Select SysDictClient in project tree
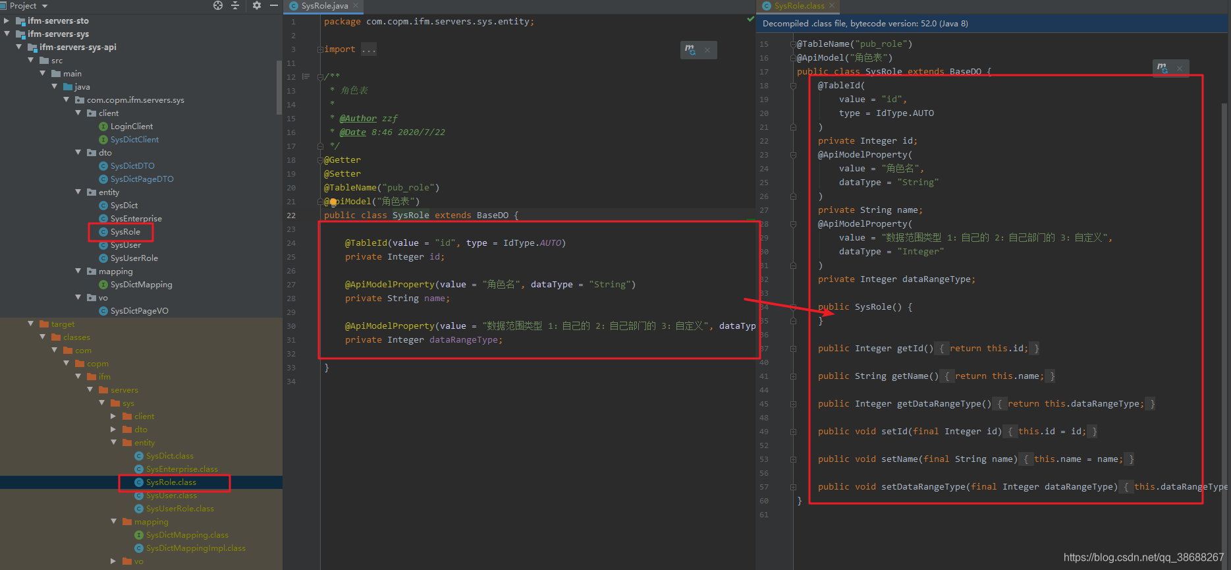The width and height of the screenshot is (1231, 570). click(x=134, y=140)
